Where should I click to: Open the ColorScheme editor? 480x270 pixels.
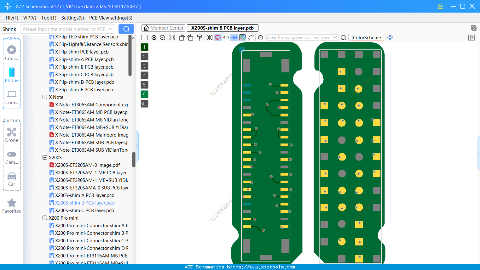[x=367, y=37]
